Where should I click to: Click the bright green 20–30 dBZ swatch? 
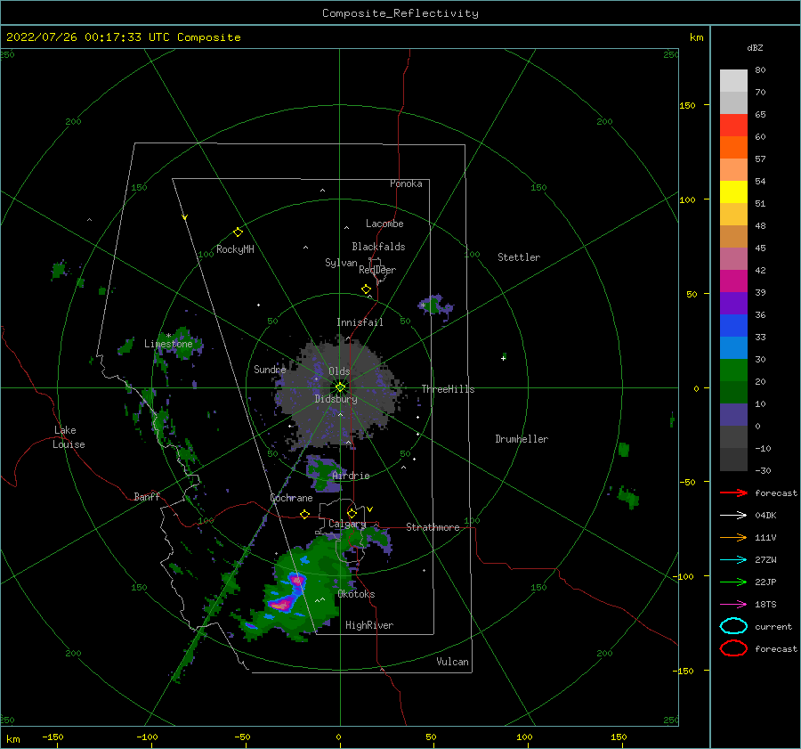(x=733, y=370)
